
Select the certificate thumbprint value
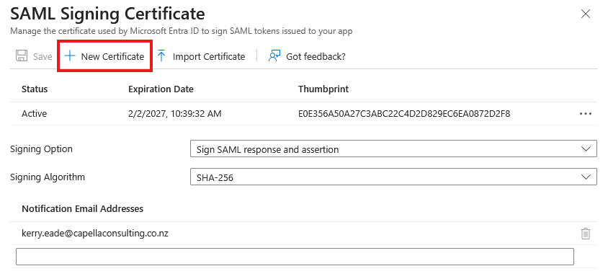click(404, 114)
